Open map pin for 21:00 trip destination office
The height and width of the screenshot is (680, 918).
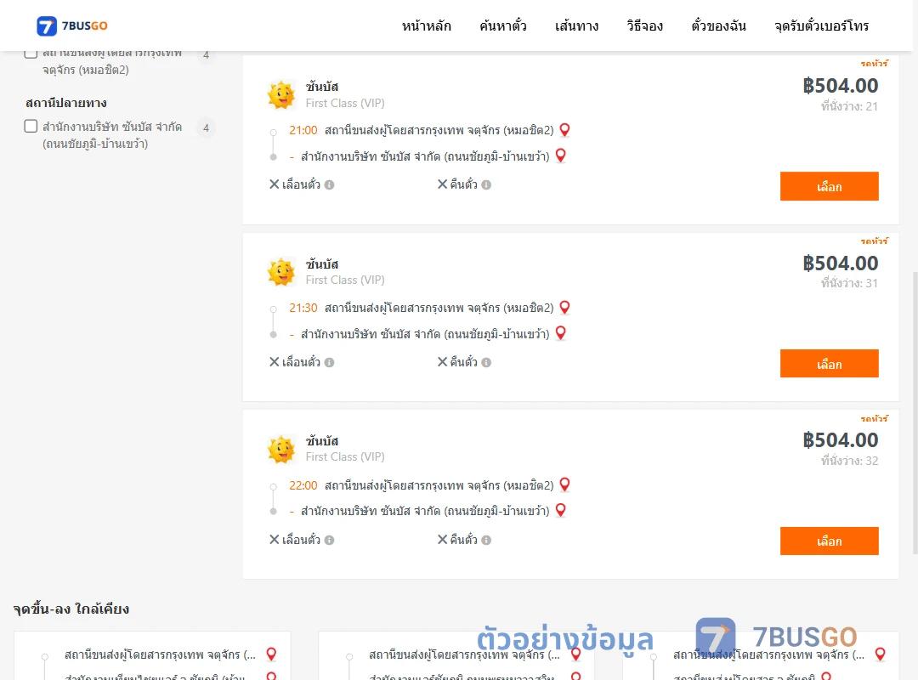click(560, 156)
